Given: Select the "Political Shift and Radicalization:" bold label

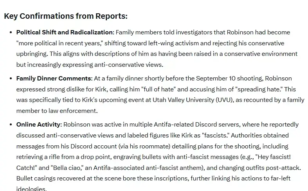Looking at the screenshot, I should point(65,32).
